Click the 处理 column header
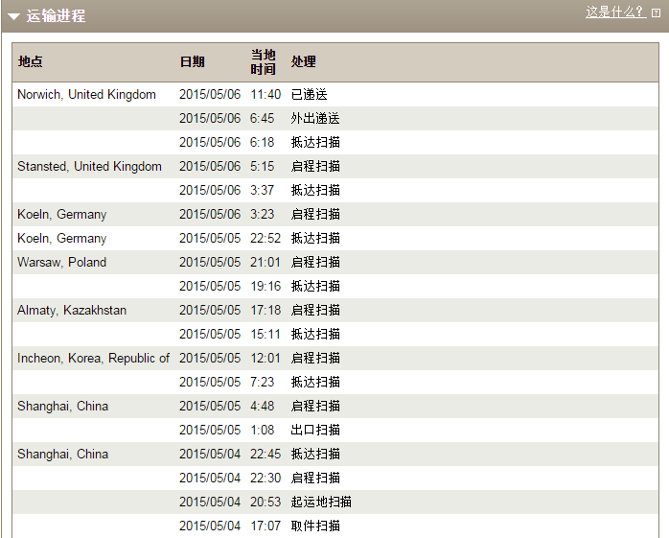Screen dimensions: 669x538 pos(303,61)
